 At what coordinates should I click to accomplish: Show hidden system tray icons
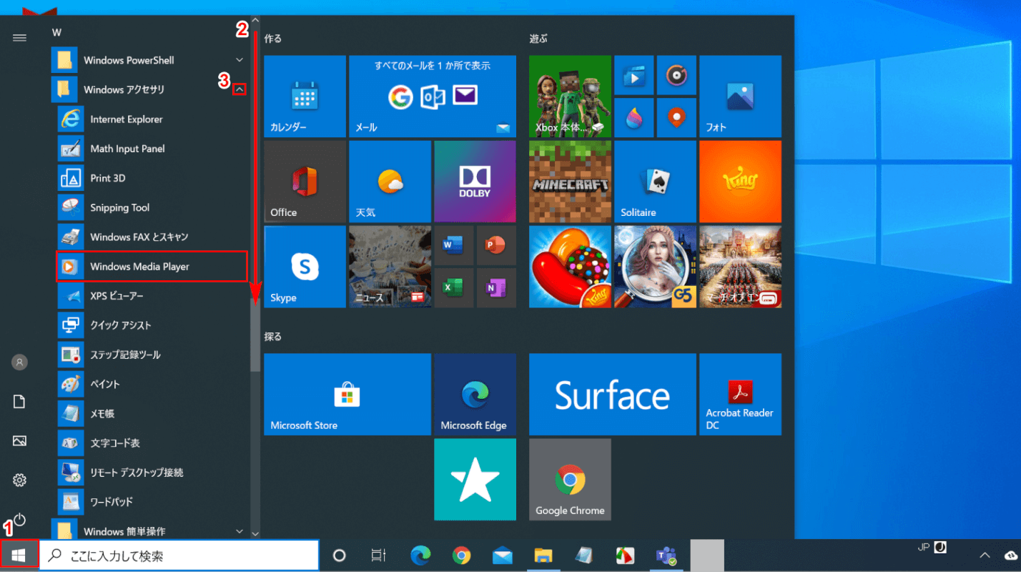tap(985, 556)
